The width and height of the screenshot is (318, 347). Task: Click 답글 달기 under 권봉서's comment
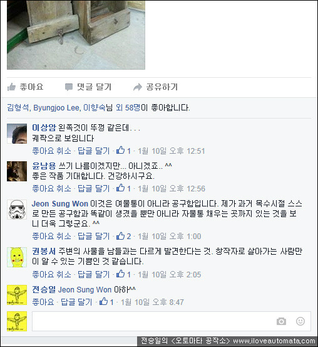[94, 274]
